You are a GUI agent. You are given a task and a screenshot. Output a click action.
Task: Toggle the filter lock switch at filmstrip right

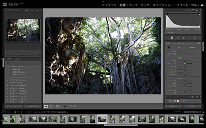click(x=204, y=112)
